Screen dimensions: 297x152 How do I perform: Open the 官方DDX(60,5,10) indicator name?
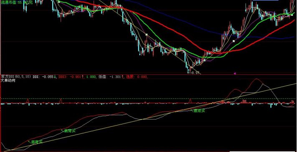pyautogui.click(x=16, y=77)
